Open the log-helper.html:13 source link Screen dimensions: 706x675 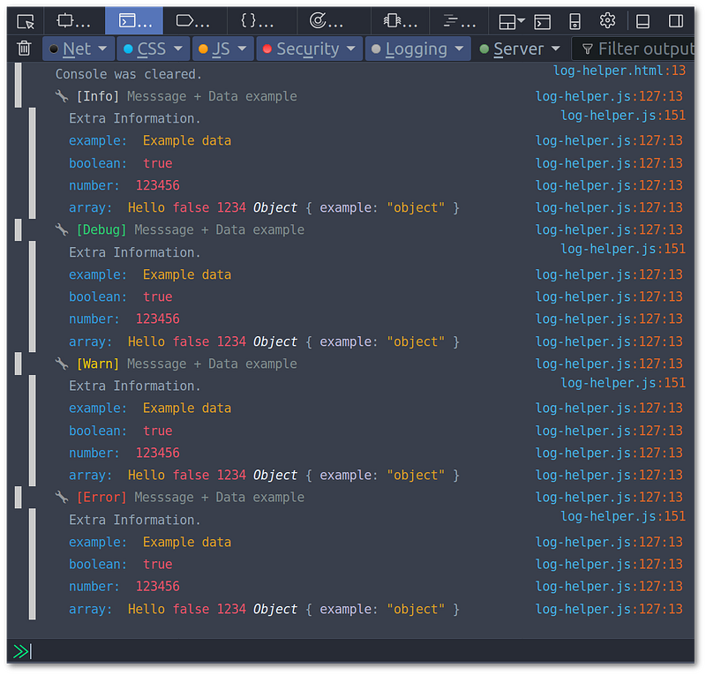620,71
